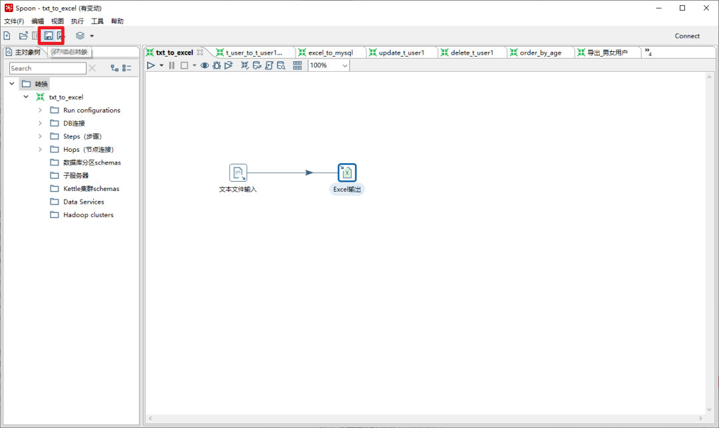Image resolution: width=719 pixels, height=428 pixels.
Task: Select the Hadoop clusters tree item
Action: 88,215
